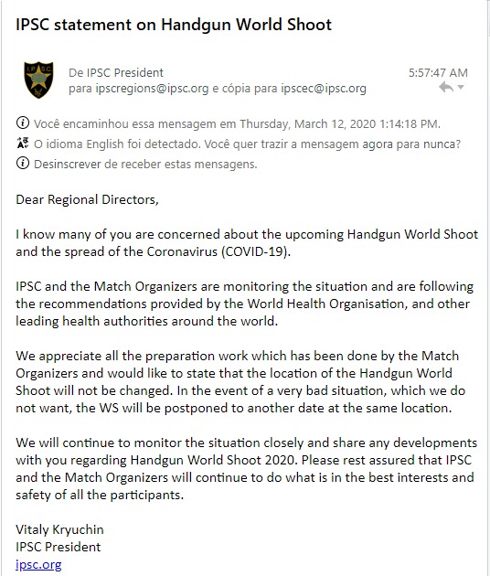Click the info icon beside Desinscrever

pyautogui.click(x=23, y=163)
